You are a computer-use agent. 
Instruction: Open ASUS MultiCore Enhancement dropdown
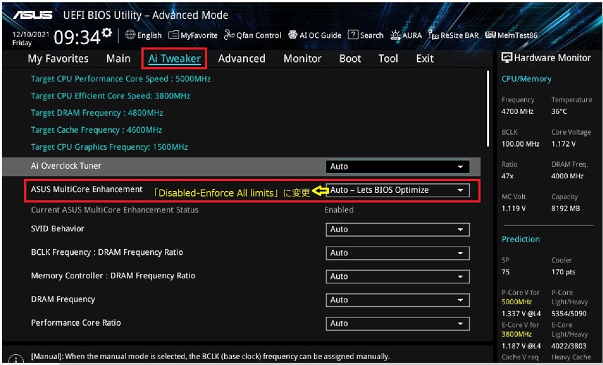pyautogui.click(x=397, y=190)
